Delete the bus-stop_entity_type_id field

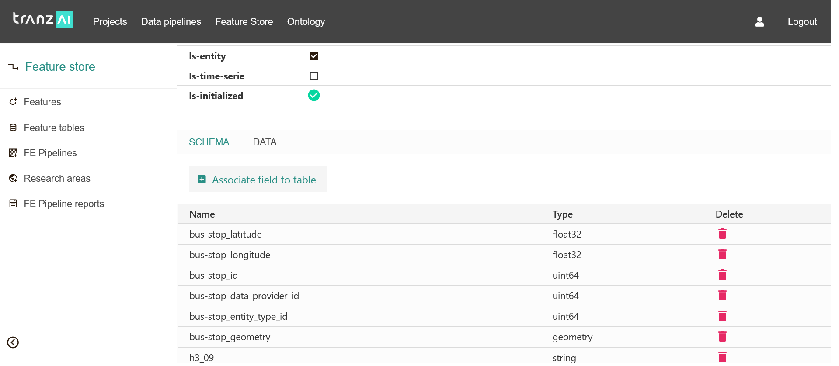tap(722, 316)
